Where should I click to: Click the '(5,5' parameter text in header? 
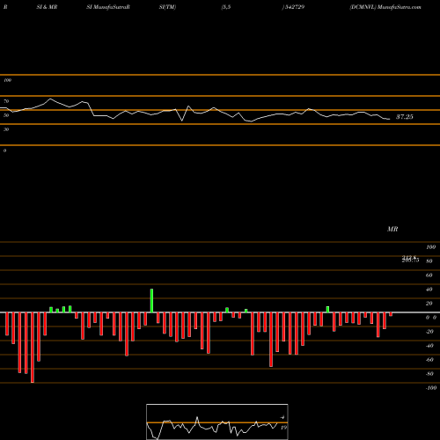pos(226,7)
